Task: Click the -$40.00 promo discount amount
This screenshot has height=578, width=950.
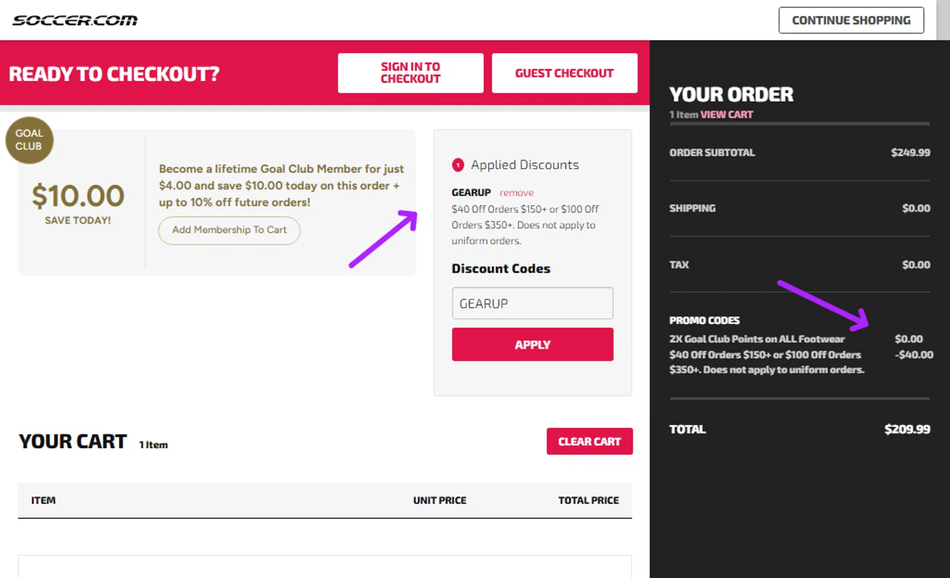Action: pyautogui.click(x=914, y=355)
